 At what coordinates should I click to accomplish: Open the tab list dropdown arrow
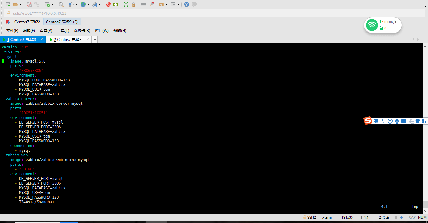click(425, 39)
